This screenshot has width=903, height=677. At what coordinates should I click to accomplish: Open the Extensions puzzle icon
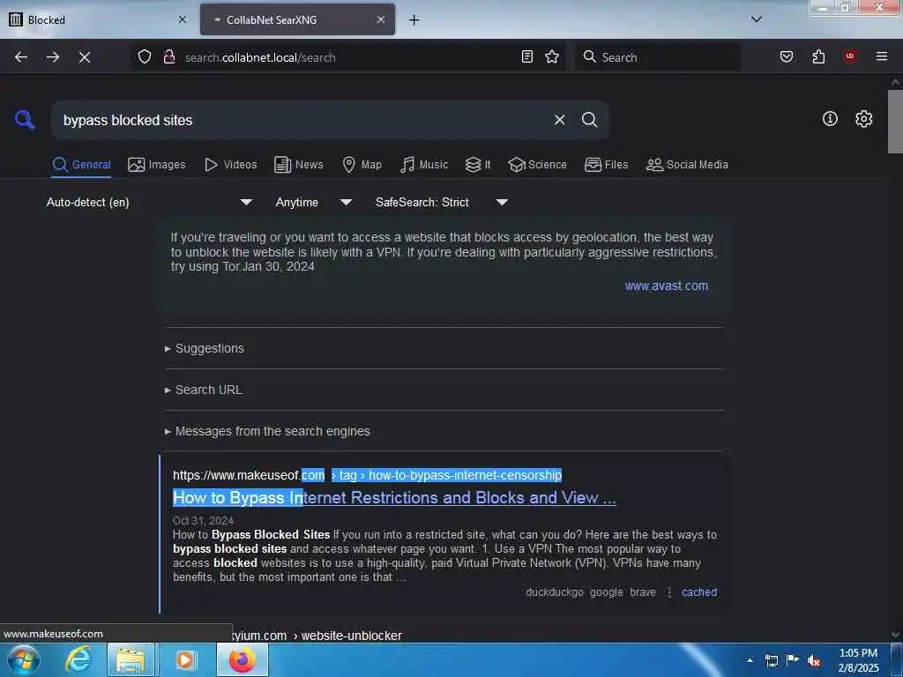(x=818, y=56)
